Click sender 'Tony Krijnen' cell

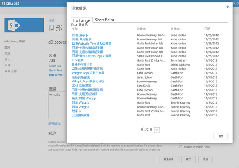coord(178,60)
